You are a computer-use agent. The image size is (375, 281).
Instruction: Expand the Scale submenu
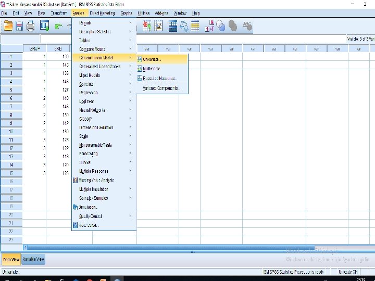104,136
